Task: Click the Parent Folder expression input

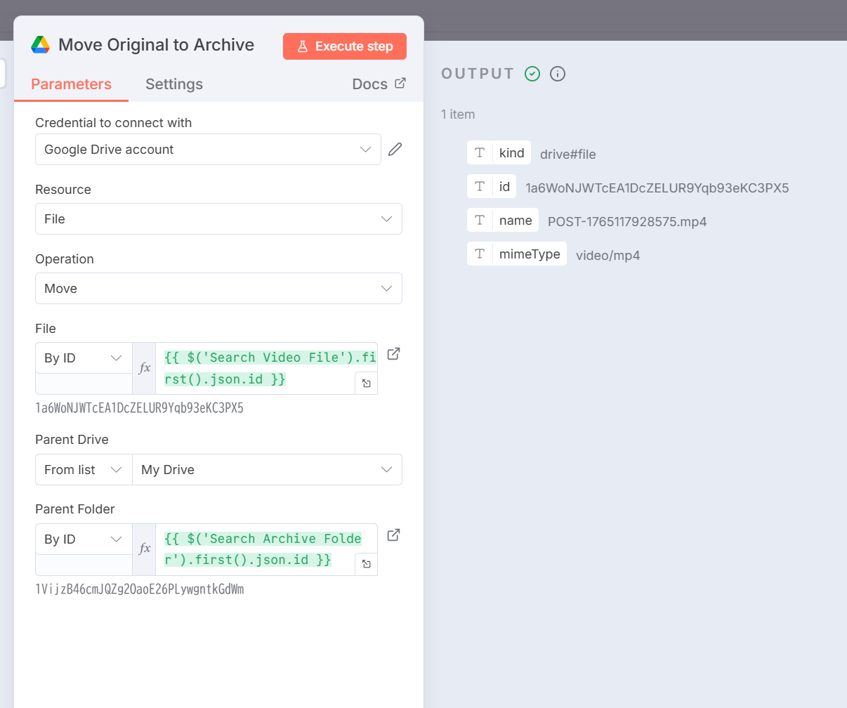Action: tap(263, 549)
